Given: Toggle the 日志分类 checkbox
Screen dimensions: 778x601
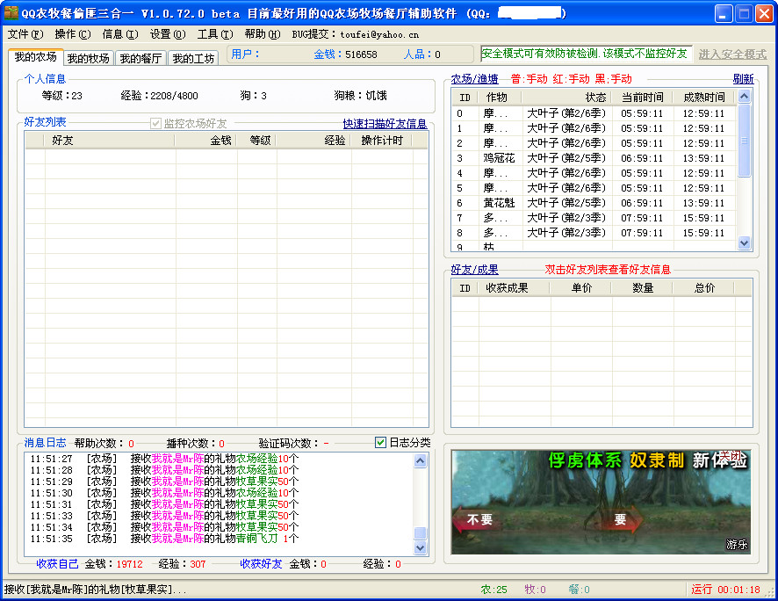Looking at the screenshot, I should pyautogui.click(x=380, y=443).
